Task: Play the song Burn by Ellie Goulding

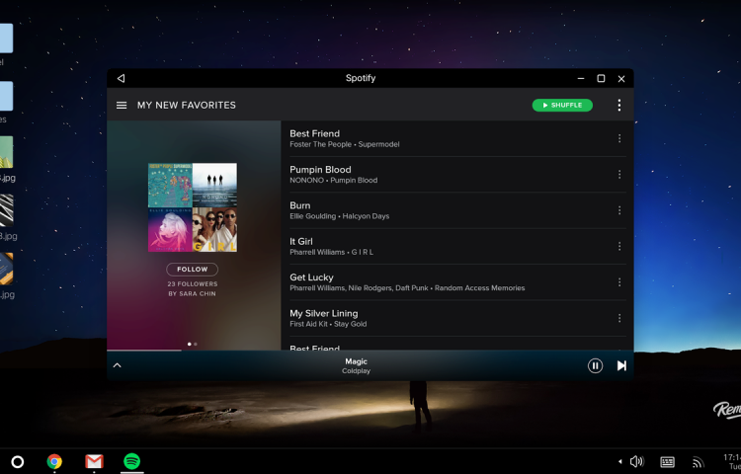Action: tap(395, 210)
